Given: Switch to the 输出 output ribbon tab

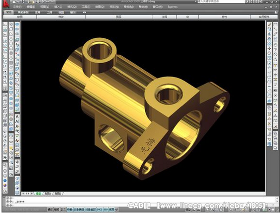Looking at the screenshot, I should (73, 12).
